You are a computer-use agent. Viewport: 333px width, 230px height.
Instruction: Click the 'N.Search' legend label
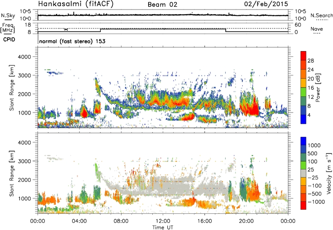tap(321, 15)
